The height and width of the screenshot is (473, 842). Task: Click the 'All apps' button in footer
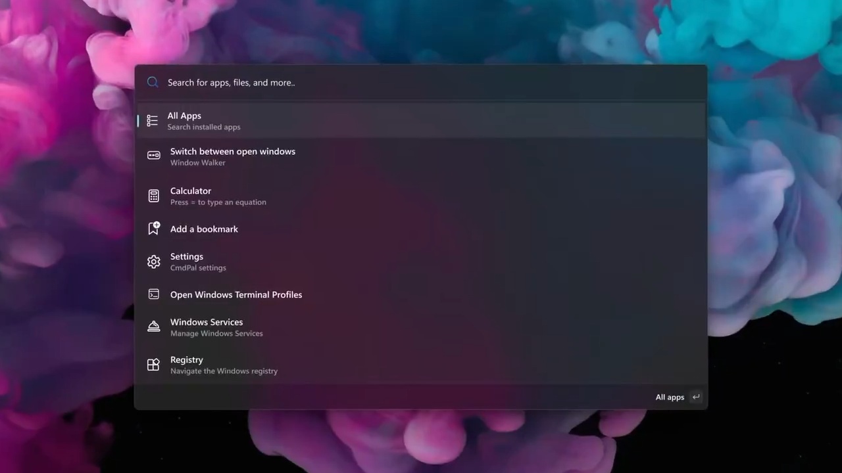(x=670, y=397)
